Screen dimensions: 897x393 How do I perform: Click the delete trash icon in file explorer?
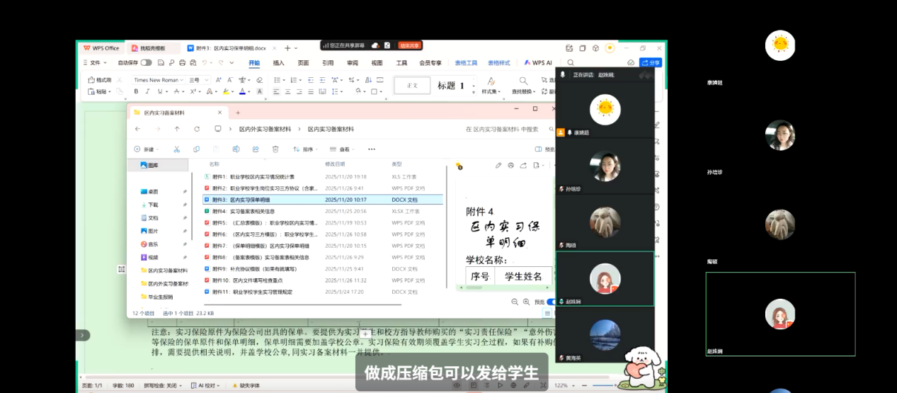[275, 149]
